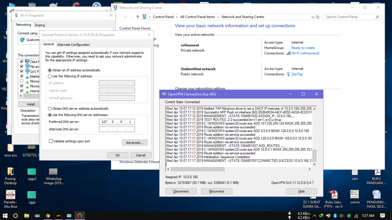
Task: Click the volume speaker tray icon
Action: pyautogui.click(x=342, y=216)
